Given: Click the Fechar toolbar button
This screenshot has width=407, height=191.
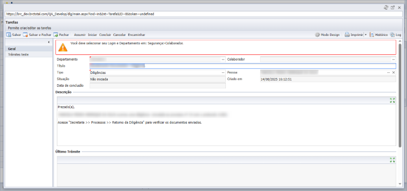Looking at the screenshot, I should (x=61, y=35).
